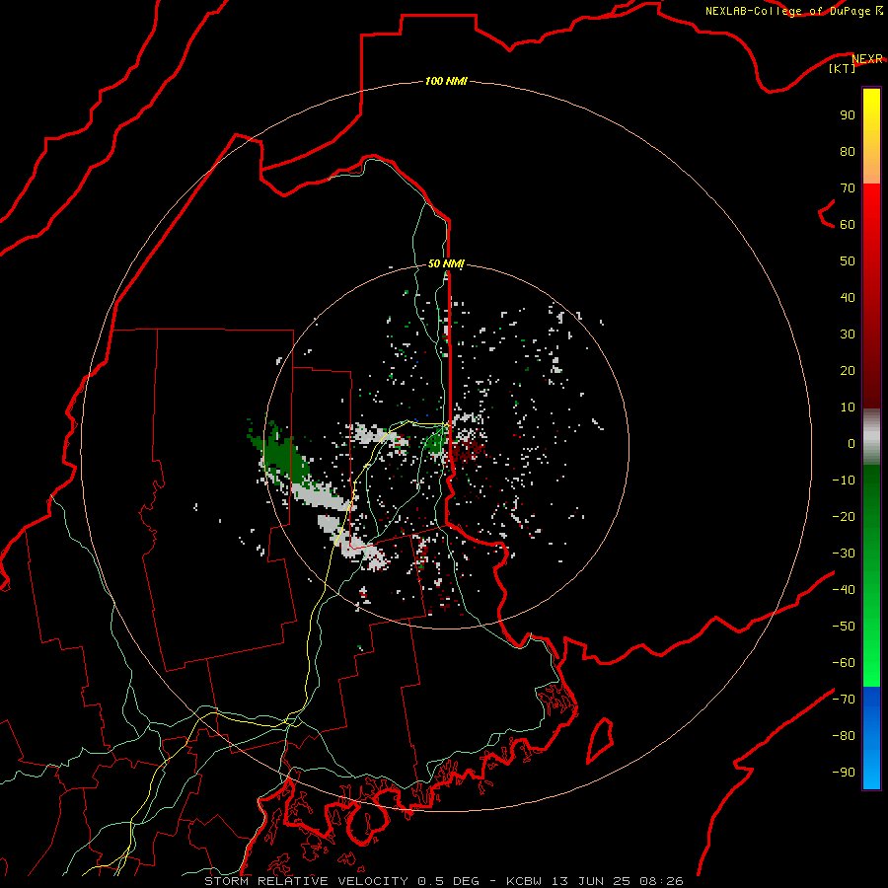
Task: Click the 90 value on the velocity scale
Action: coord(848,115)
